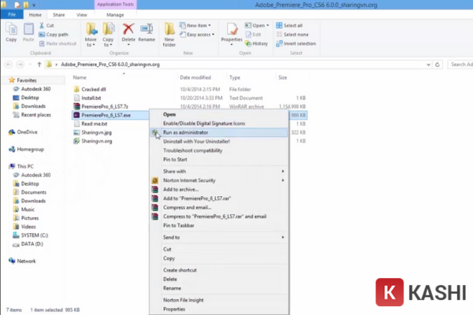This screenshot has height=315, width=473.
Task: Click the Copy to folder icon
Action: point(108,30)
